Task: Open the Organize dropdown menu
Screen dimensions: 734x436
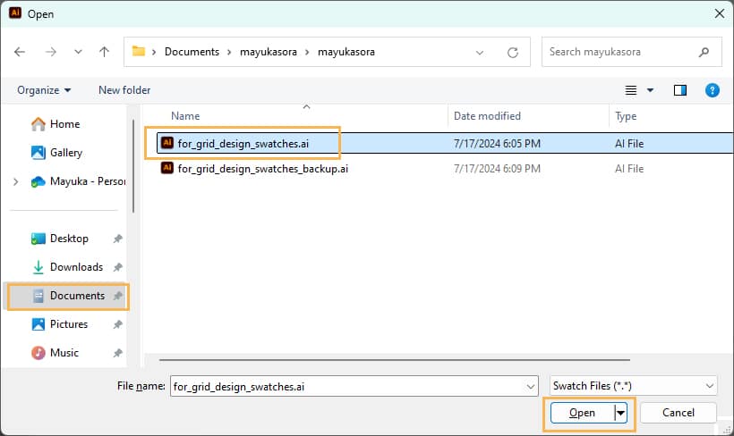Action: tap(44, 90)
